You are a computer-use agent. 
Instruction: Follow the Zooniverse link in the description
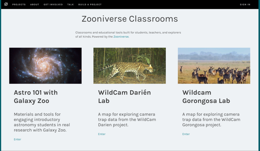(121, 37)
